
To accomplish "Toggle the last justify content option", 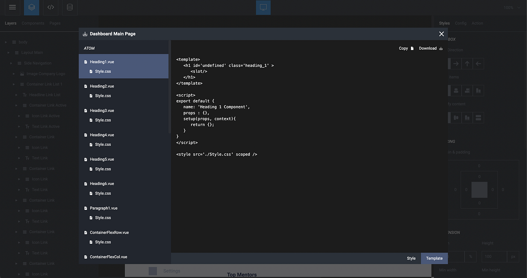I will [478, 117].
